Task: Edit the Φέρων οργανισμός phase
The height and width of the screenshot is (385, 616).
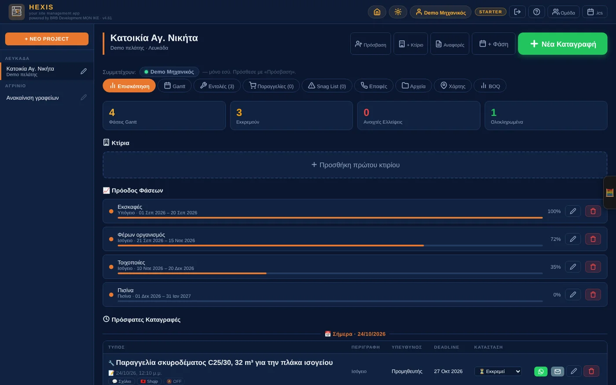Action: [572, 239]
